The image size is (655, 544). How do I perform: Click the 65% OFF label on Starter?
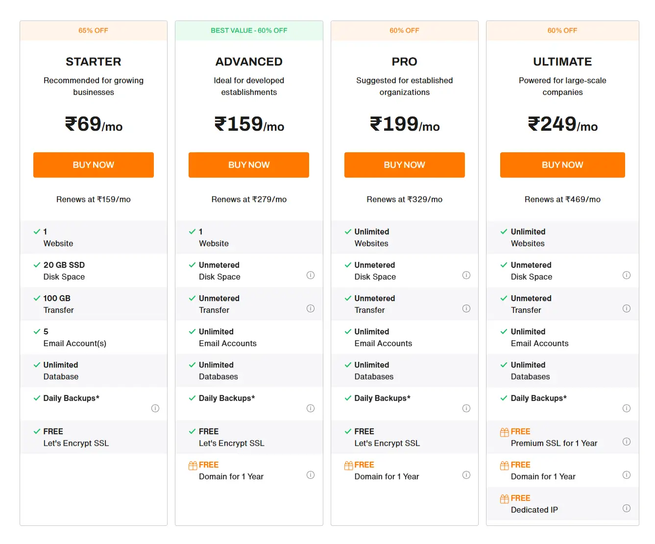point(93,30)
